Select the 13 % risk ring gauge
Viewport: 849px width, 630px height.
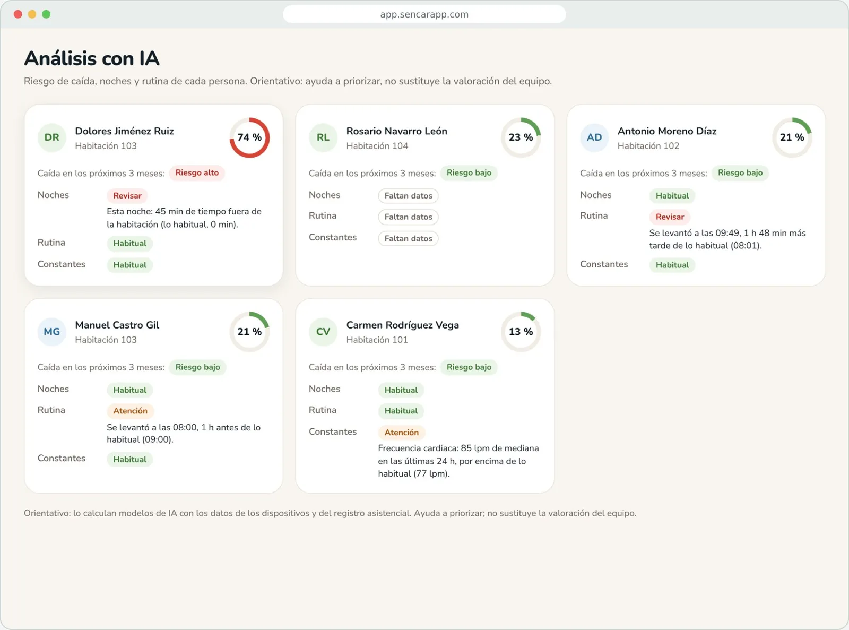521,332
